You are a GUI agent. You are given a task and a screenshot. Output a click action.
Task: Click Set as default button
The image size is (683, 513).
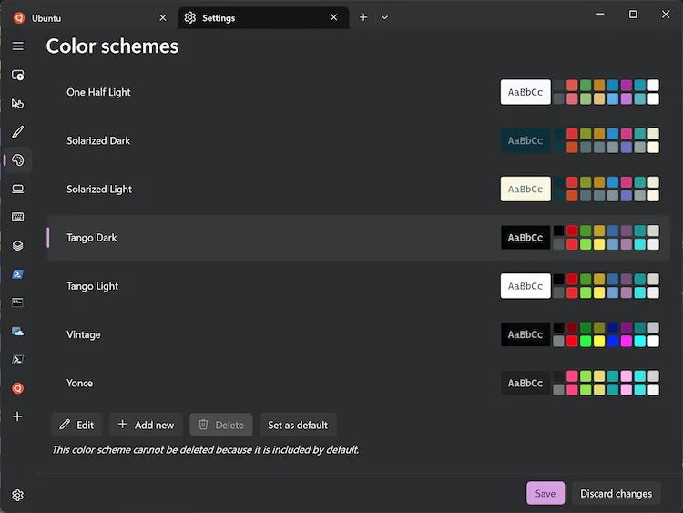[x=298, y=425]
